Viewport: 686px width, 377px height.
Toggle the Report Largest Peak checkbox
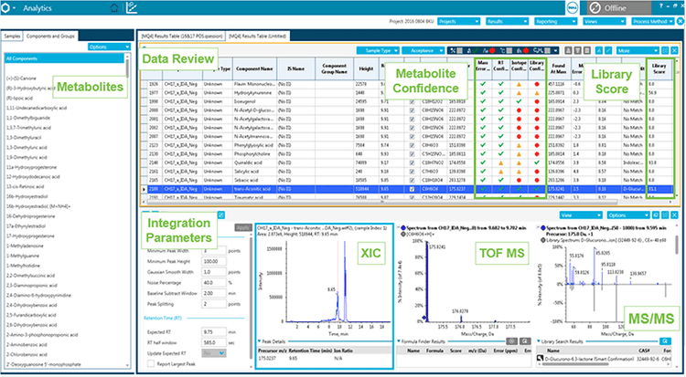click(x=149, y=364)
